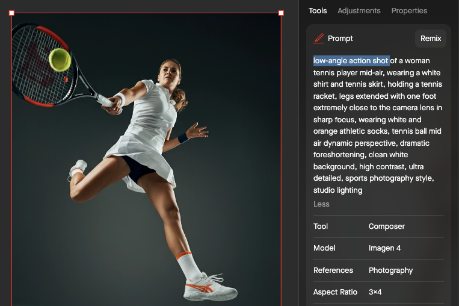Click the highlighted text 'low-angle action shot'

tap(351, 61)
